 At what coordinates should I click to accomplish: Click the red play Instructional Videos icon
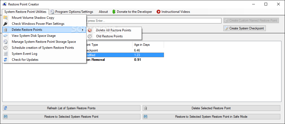(158, 12)
